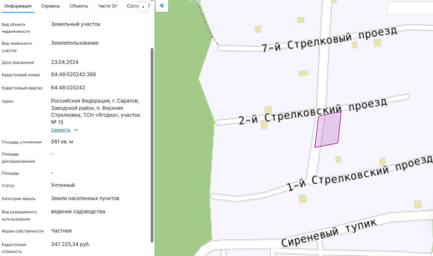Switch to the Информация tab

point(18,6)
